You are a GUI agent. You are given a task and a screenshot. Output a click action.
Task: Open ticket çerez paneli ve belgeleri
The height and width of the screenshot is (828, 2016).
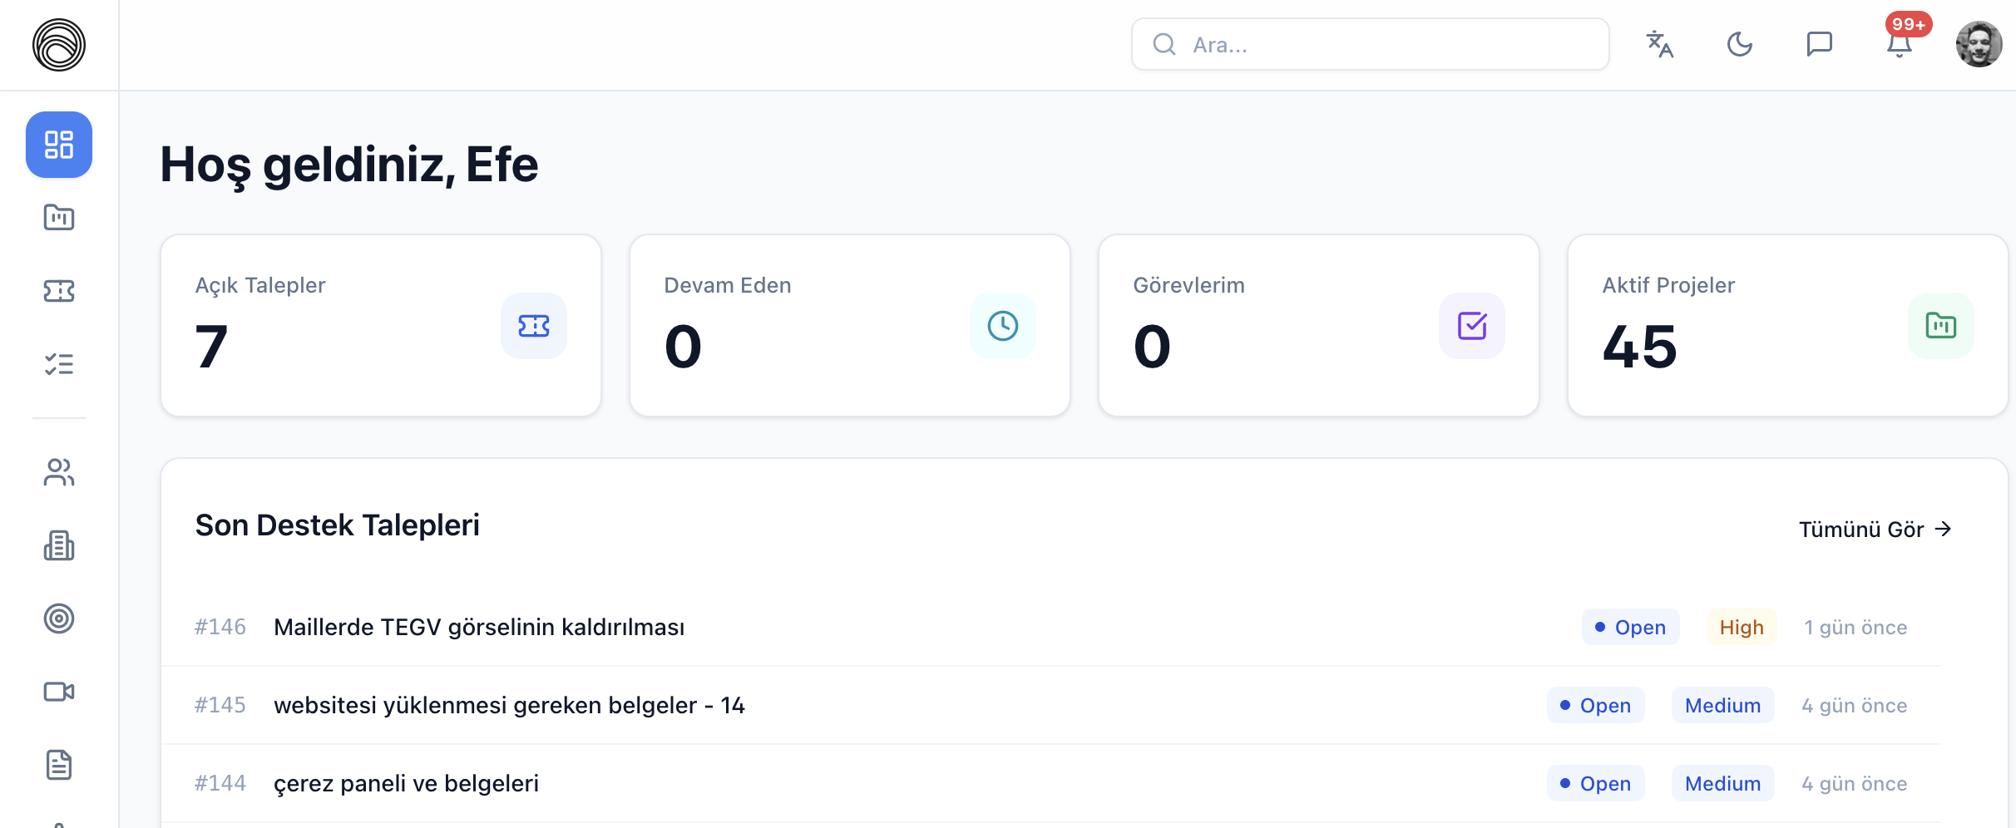pyautogui.click(x=406, y=783)
